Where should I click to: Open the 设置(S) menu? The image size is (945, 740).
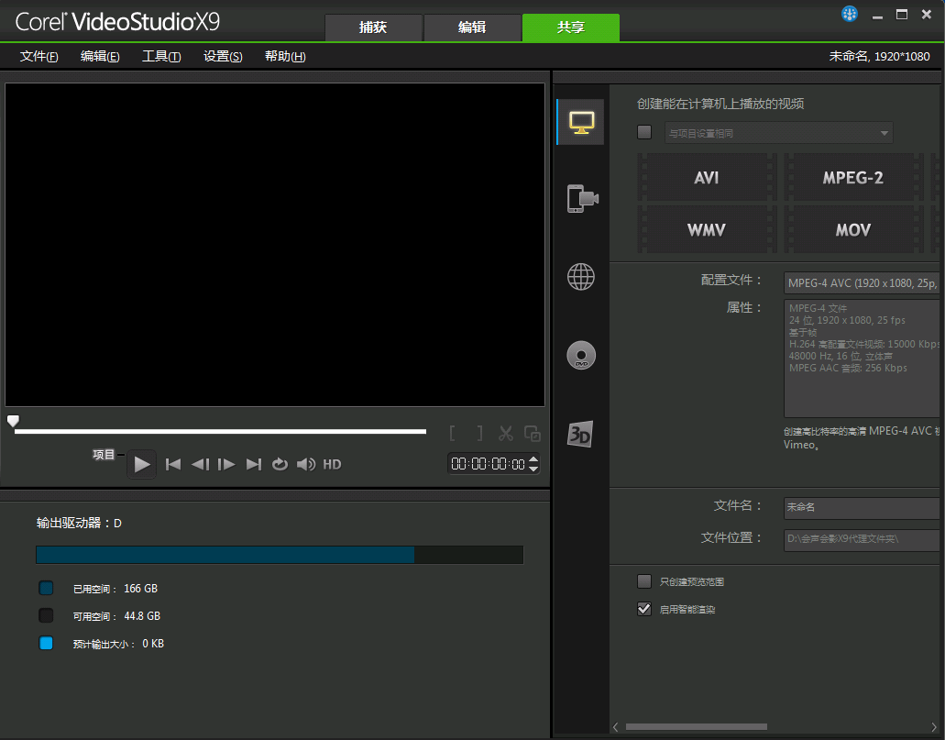(x=223, y=56)
